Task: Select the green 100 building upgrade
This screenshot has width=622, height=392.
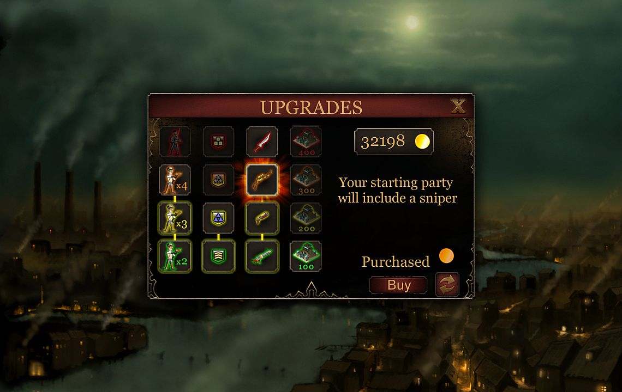Action: coord(306,256)
